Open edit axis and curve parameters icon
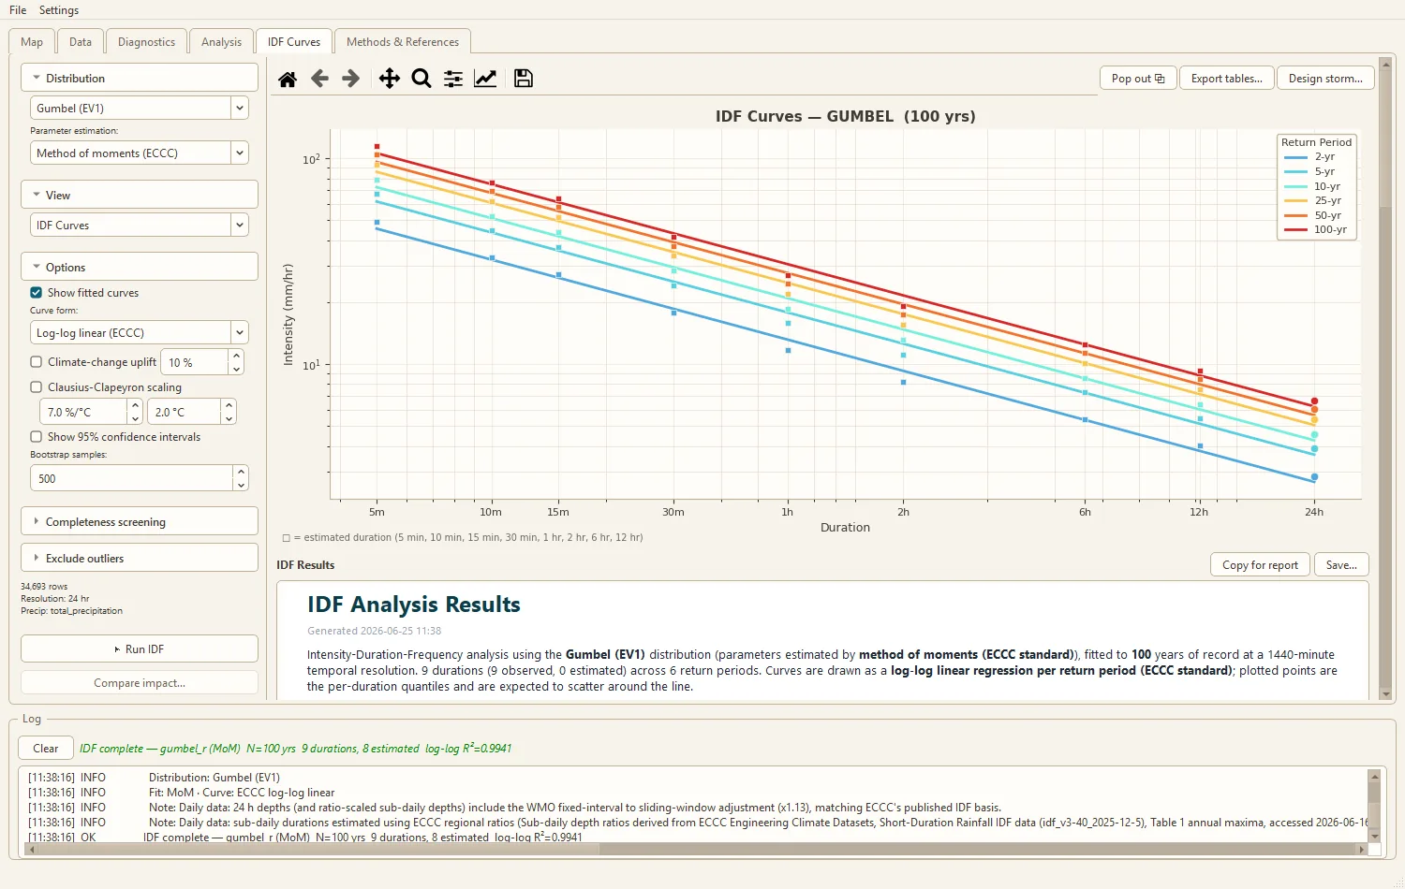 (485, 79)
